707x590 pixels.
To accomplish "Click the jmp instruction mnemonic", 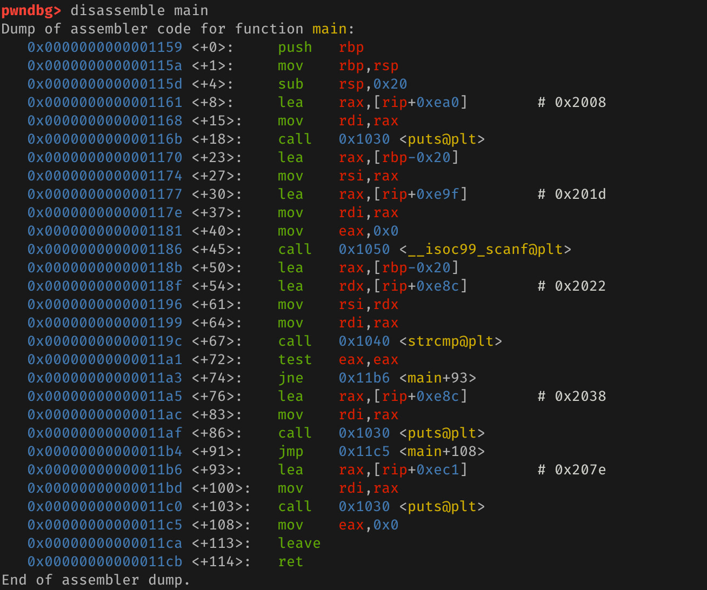I will point(290,451).
